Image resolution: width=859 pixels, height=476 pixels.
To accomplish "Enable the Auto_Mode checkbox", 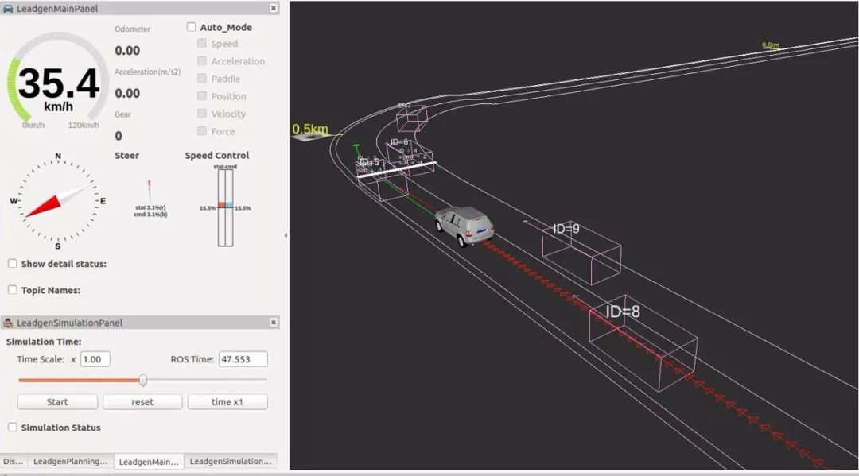I will click(192, 27).
